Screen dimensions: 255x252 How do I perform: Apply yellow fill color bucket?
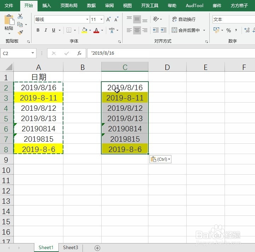84,30
